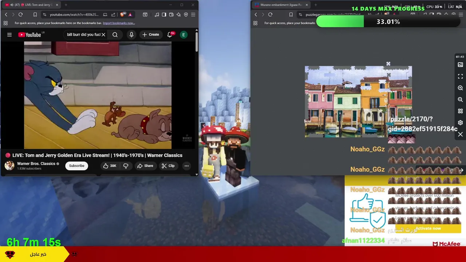Start voice search with the microphone icon

131,35
